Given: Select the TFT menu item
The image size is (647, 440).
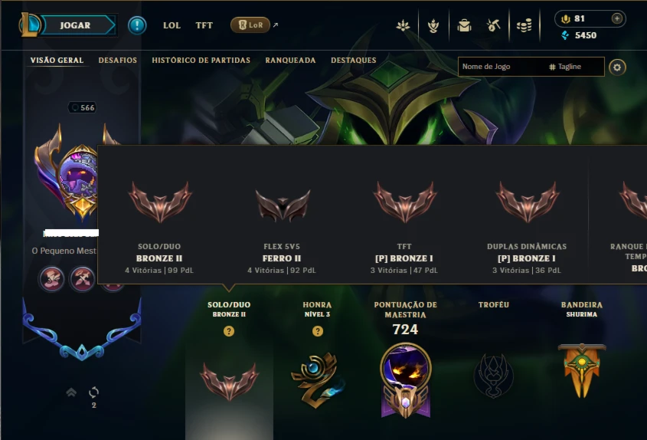Looking at the screenshot, I should pos(204,25).
